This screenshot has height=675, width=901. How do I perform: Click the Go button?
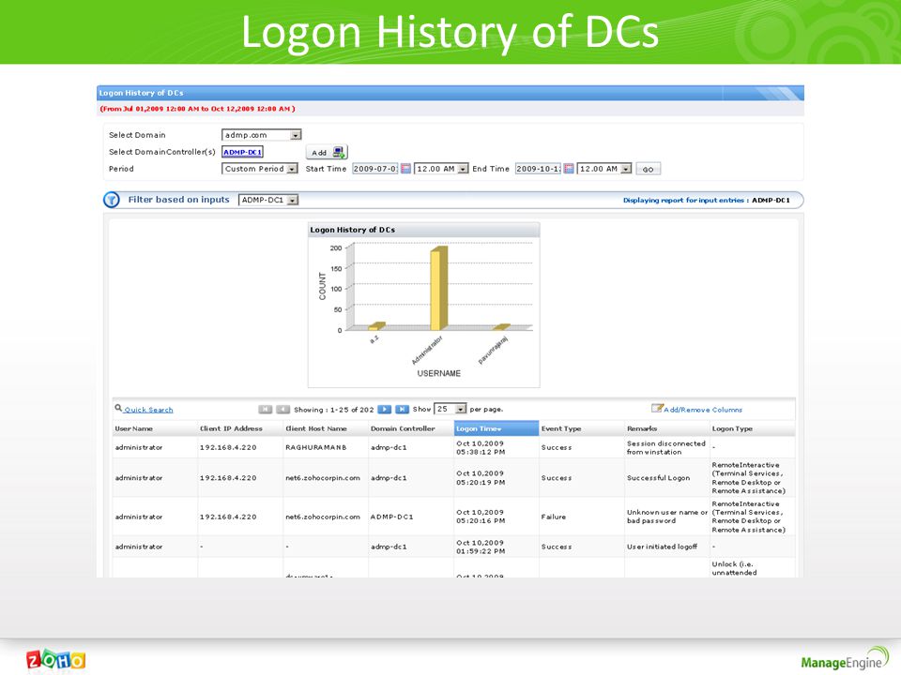pyautogui.click(x=649, y=170)
